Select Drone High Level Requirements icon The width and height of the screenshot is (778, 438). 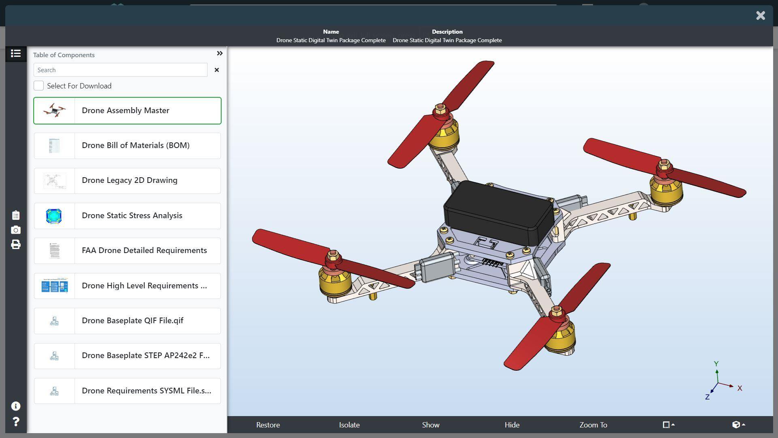53,285
